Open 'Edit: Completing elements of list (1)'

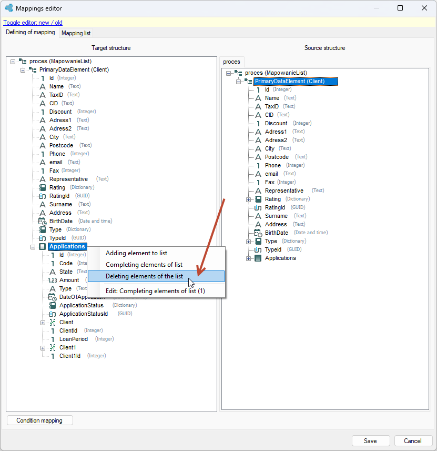[156, 291]
